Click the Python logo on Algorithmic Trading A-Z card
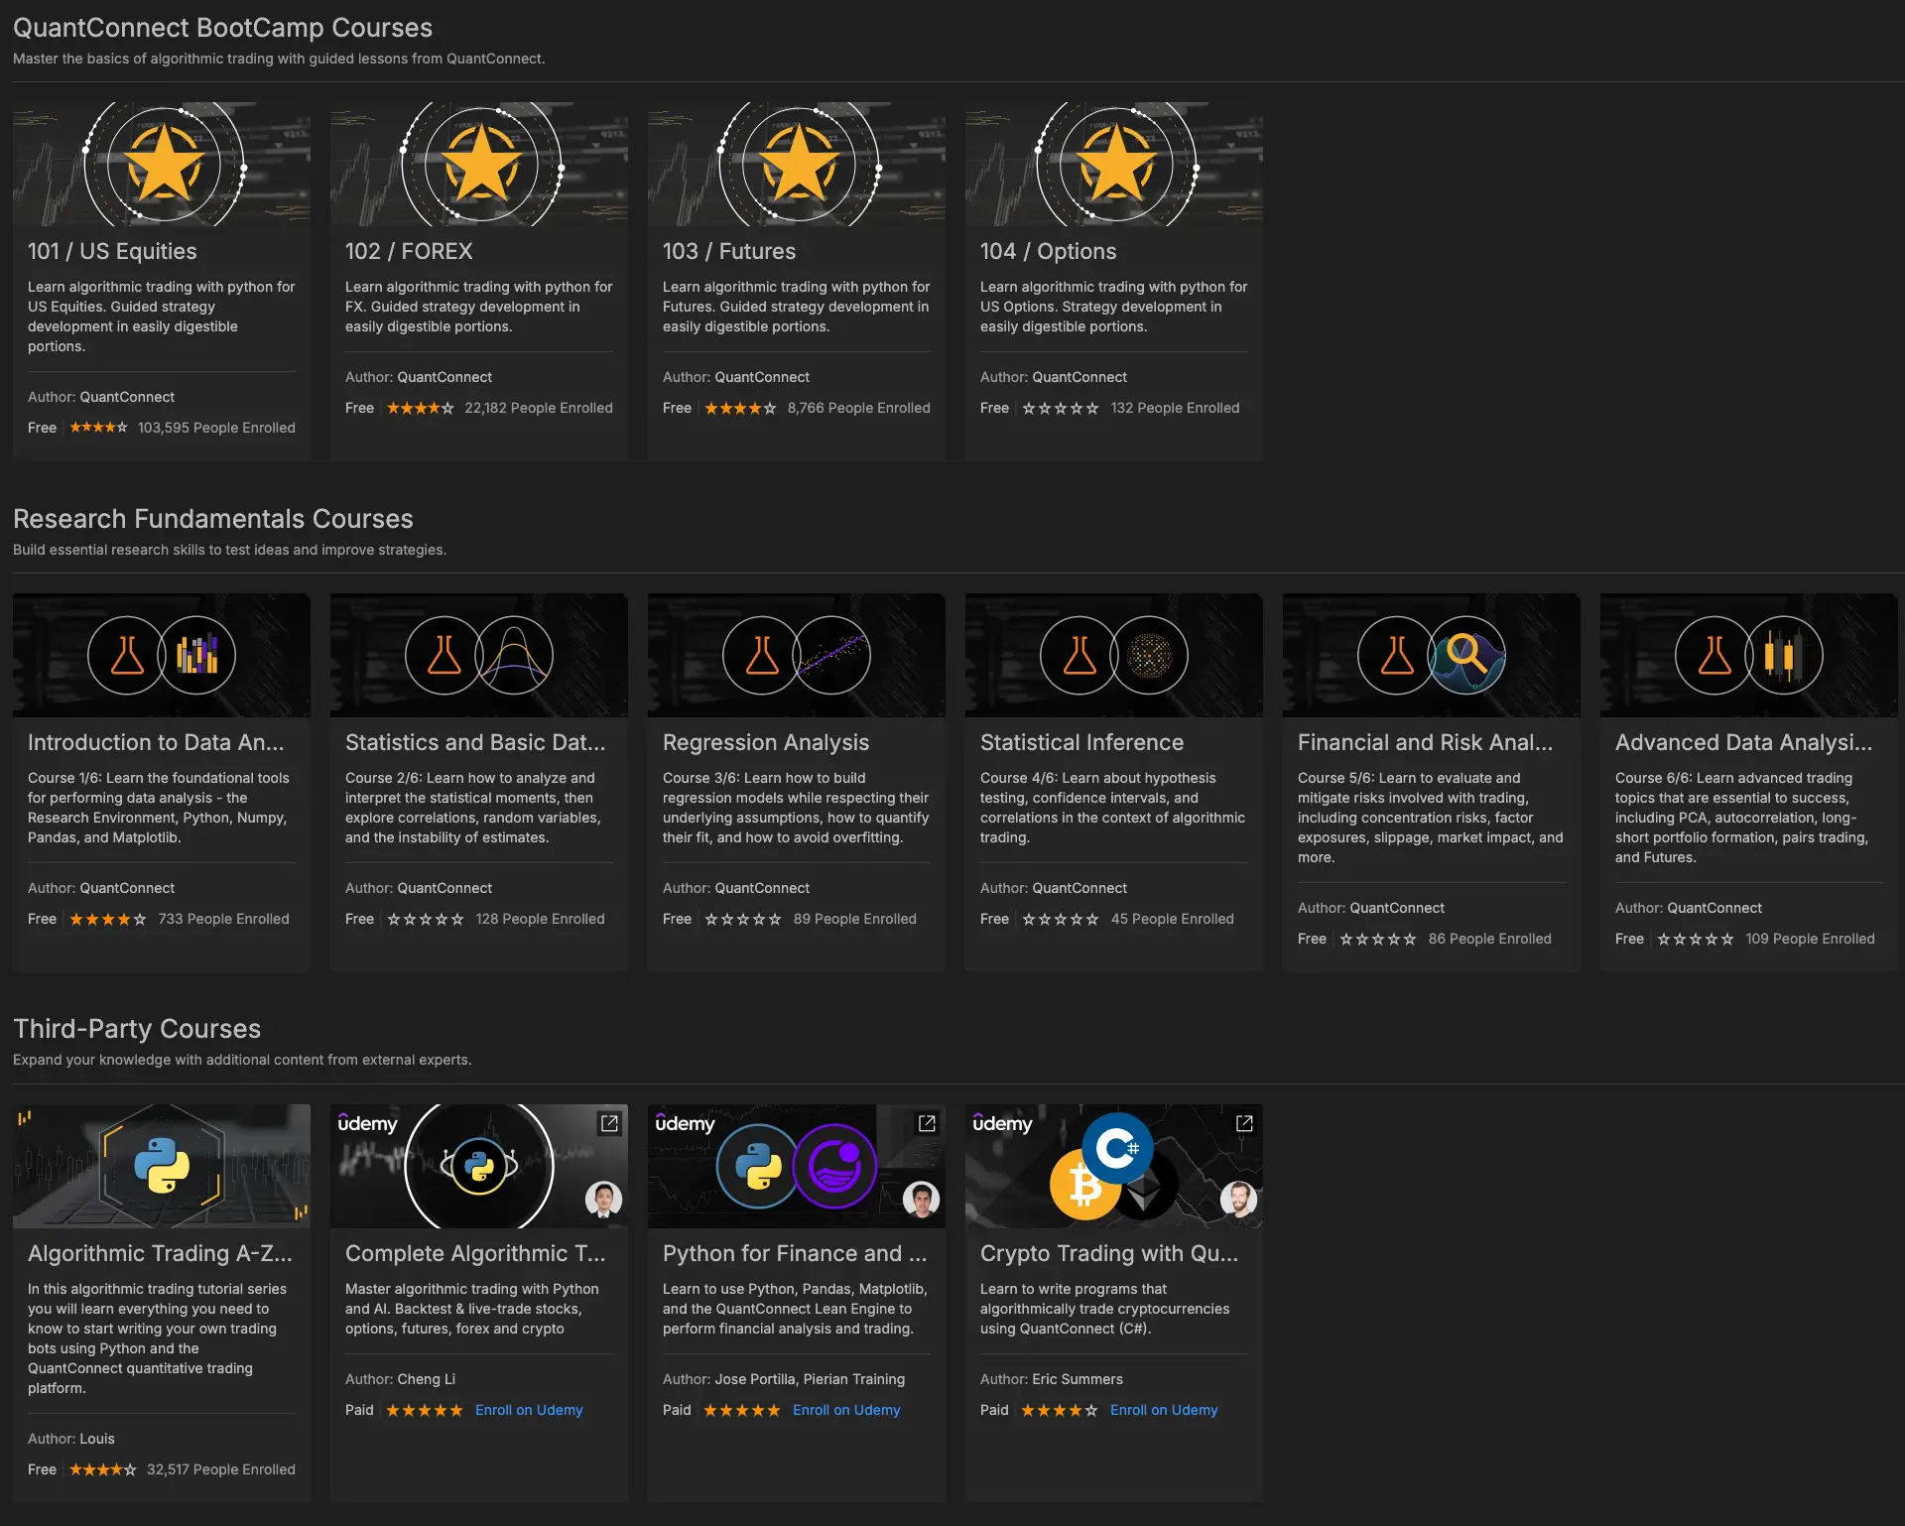 pyautogui.click(x=162, y=1165)
